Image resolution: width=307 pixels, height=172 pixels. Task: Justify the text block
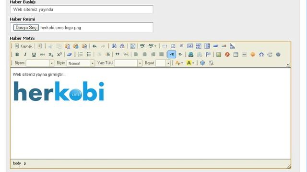coord(161,54)
